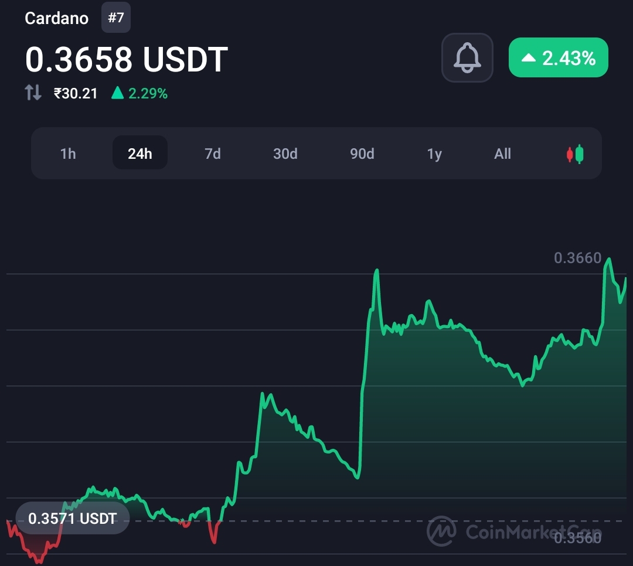Select the 1h time range
Screen dimensions: 633x566
(68, 154)
